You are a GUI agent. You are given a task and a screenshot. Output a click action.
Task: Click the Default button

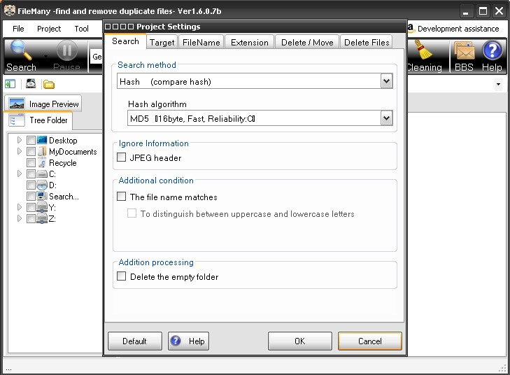pyautogui.click(x=134, y=341)
